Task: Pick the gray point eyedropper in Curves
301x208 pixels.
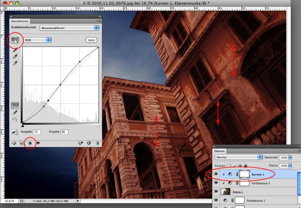Action: click(x=15, y=56)
